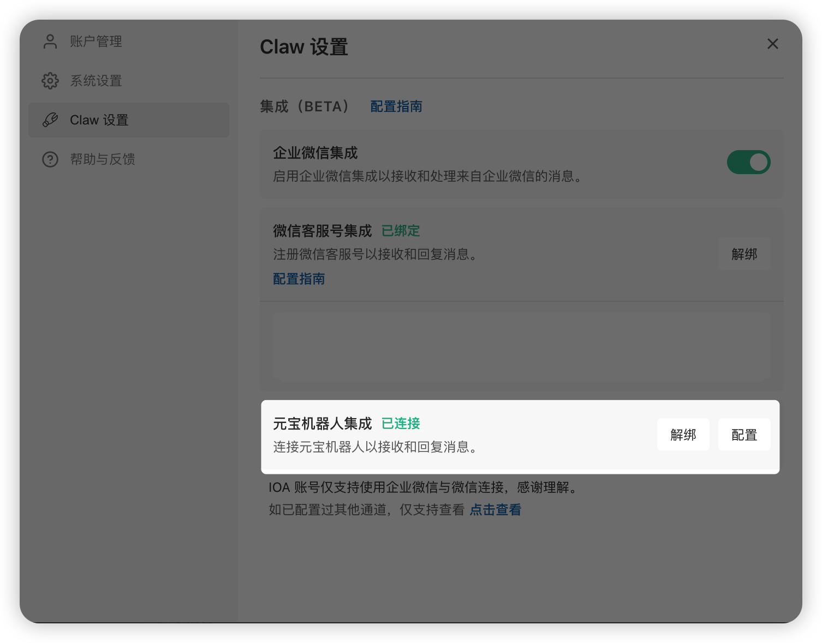Click the empty card below 微信客服号集成
The width and height of the screenshot is (822, 643).
[521, 346]
